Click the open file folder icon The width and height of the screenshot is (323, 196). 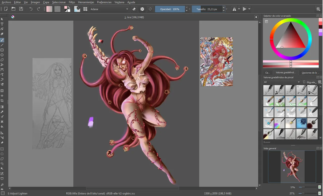point(13,9)
